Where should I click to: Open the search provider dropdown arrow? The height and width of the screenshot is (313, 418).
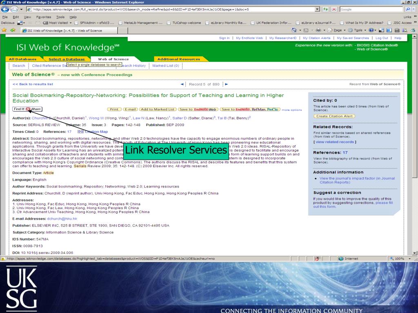point(414,9)
